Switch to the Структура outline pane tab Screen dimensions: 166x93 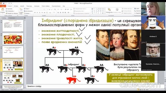tap(12, 18)
